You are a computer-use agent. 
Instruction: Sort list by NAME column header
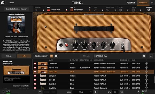51,60
